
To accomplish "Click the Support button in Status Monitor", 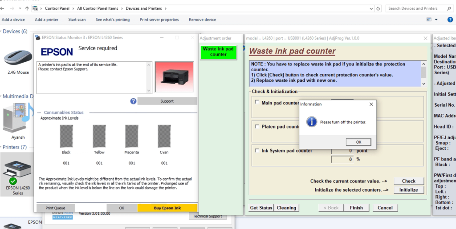I will (167, 101).
